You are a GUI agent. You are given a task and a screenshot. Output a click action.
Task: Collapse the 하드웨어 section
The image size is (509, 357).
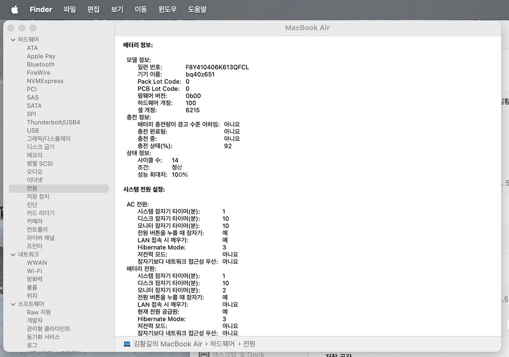(13, 40)
